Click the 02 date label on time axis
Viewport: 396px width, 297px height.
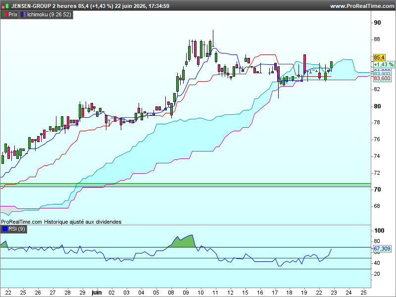tap(112, 293)
